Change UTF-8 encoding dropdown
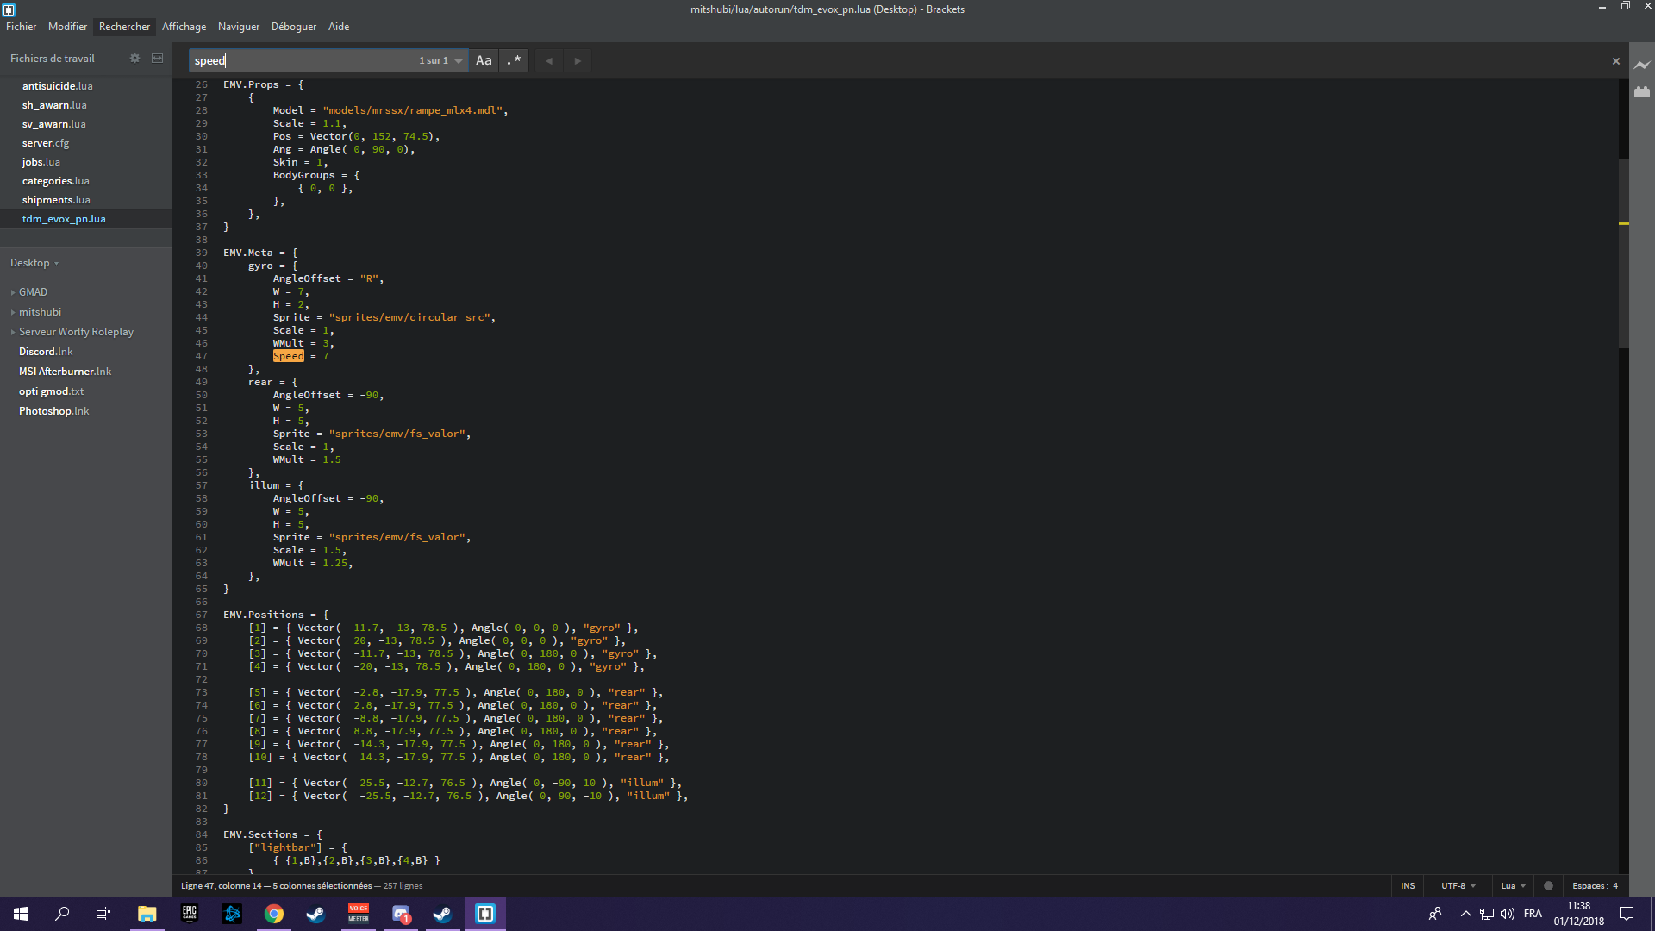 (1458, 885)
